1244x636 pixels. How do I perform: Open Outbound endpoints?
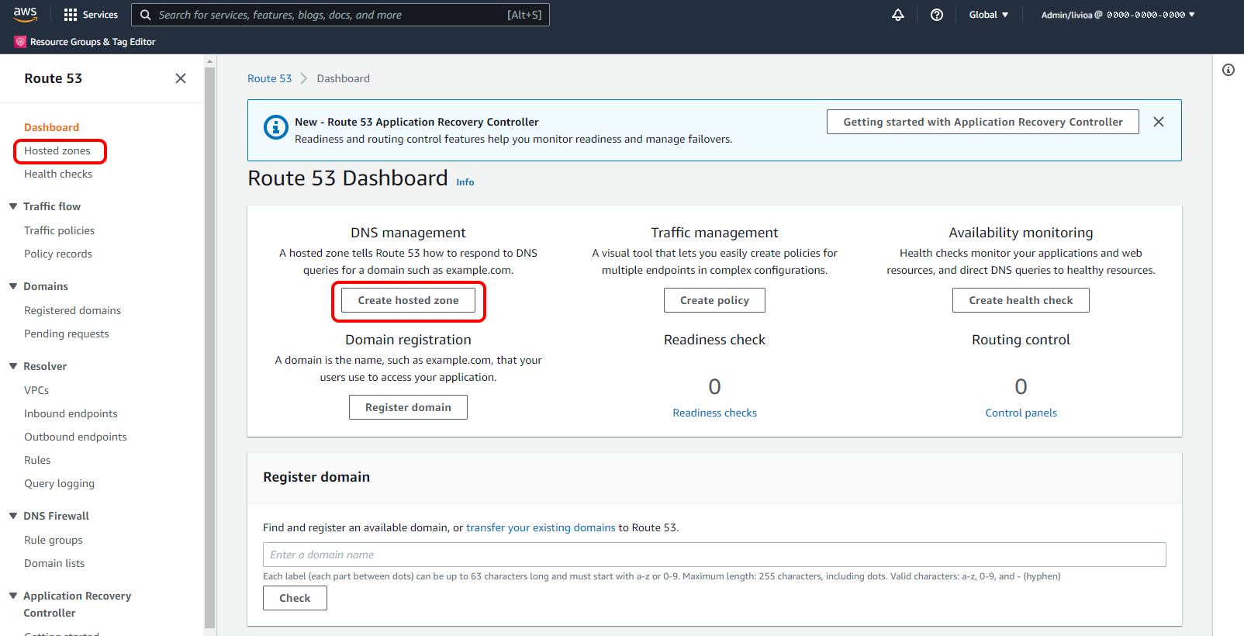pyautogui.click(x=75, y=437)
